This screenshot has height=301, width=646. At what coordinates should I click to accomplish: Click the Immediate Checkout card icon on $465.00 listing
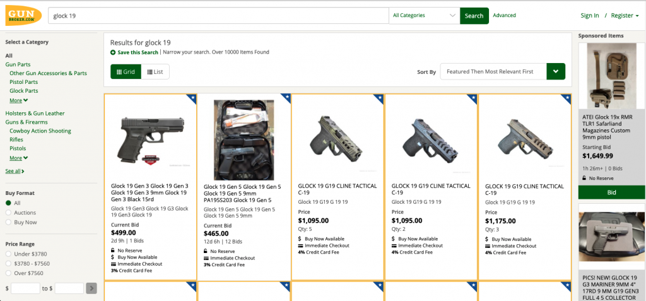pyautogui.click(x=206, y=258)
